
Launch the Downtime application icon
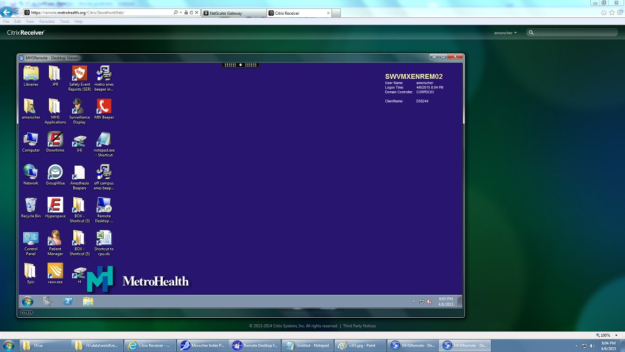point(55,142)
